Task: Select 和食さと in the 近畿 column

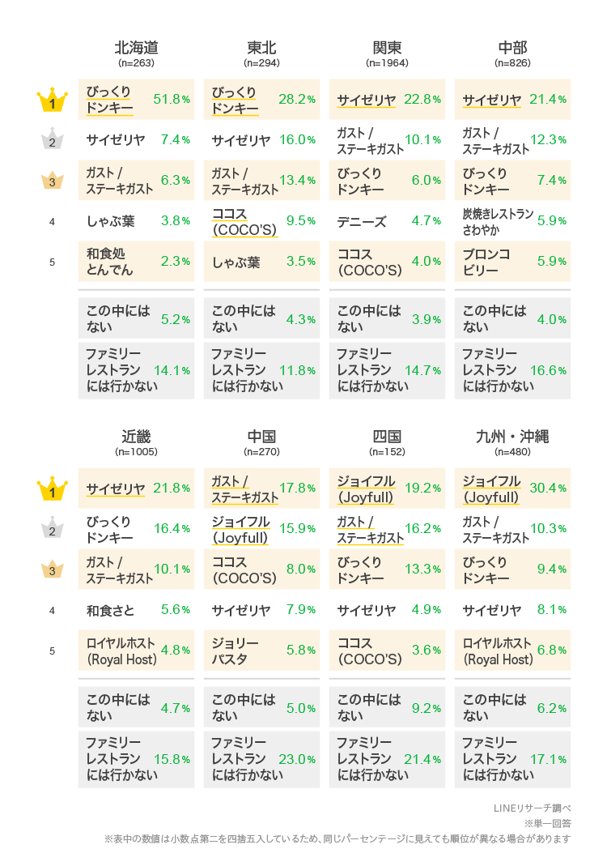Action: point(110,610)
